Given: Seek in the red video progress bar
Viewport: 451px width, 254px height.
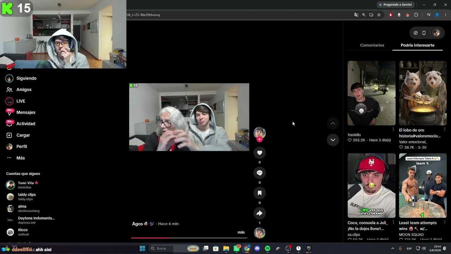Looking at the screenshot, I should [x=189, y=238].
